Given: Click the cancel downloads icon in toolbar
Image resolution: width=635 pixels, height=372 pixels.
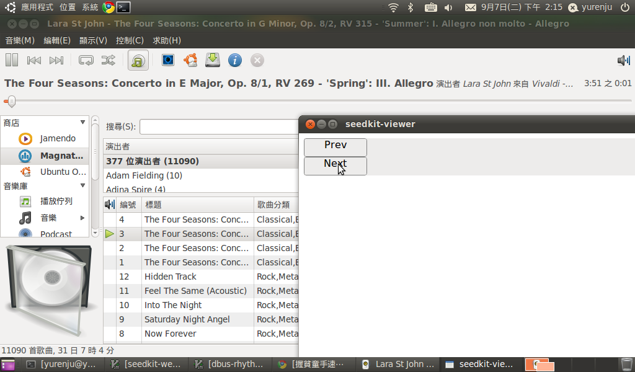Looking at the screenshot, I should point(257,60).
